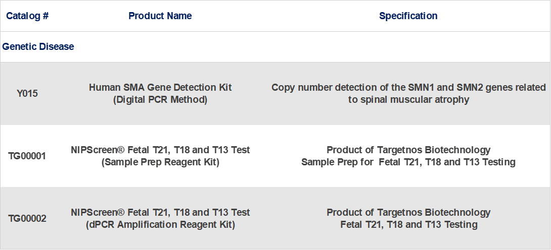Open Human SMA Gene Detection Kit product
The image size is (551, 250).
160,88
